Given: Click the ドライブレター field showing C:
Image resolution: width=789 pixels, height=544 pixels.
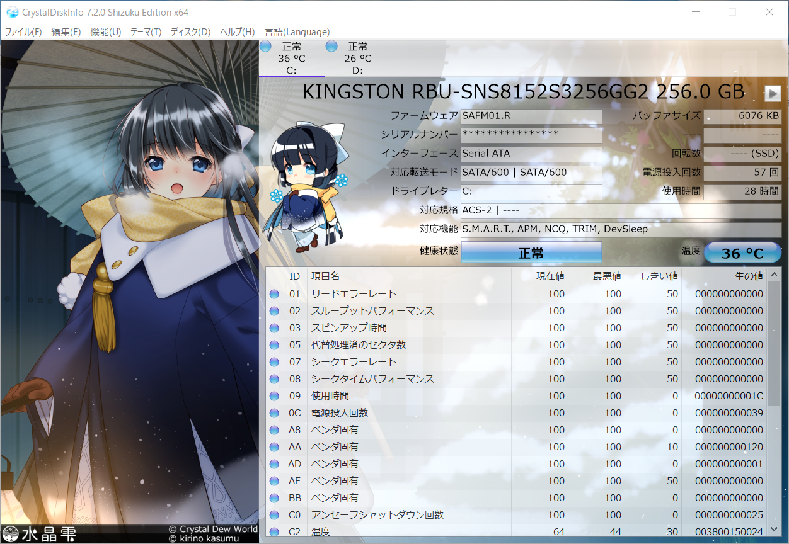Looking at the screenshot, I should (x=531, y=191).
